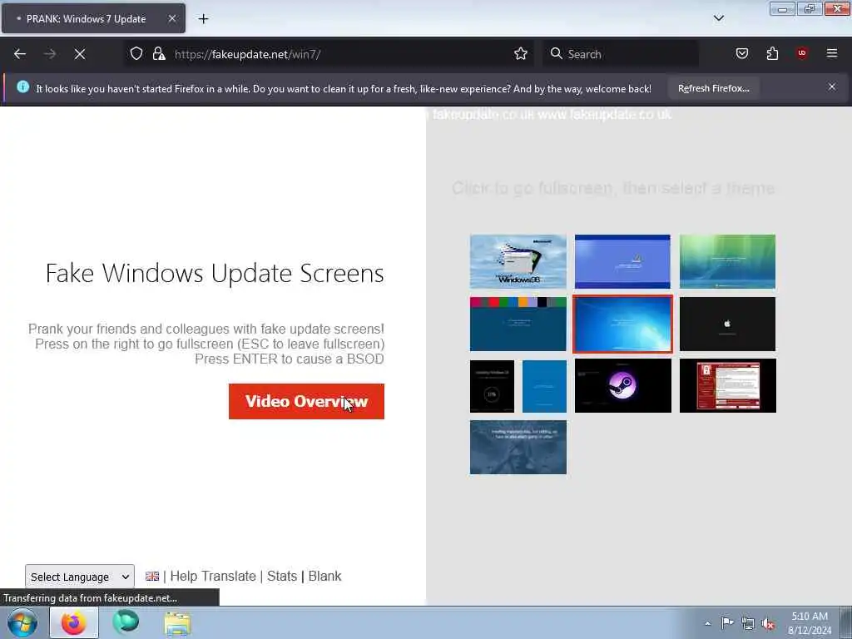Open the Action Center flag icon
852x639 pixels.
727,623
